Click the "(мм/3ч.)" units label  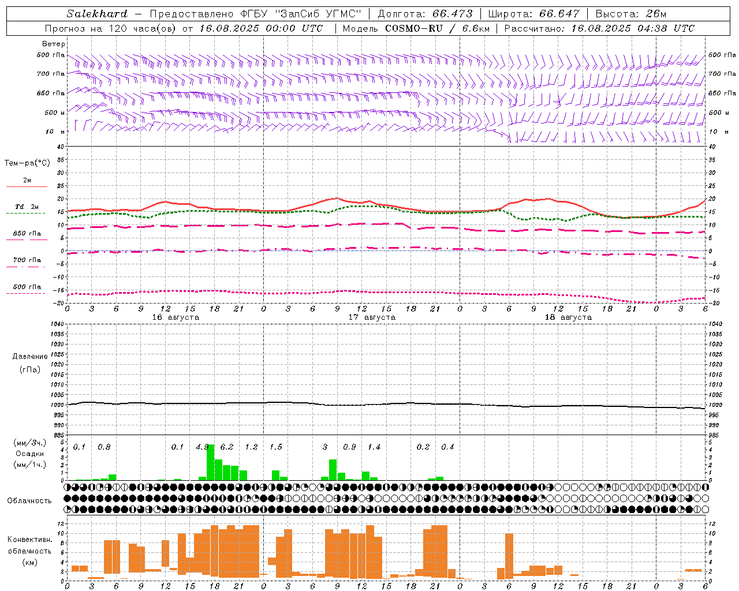(30, 443)
